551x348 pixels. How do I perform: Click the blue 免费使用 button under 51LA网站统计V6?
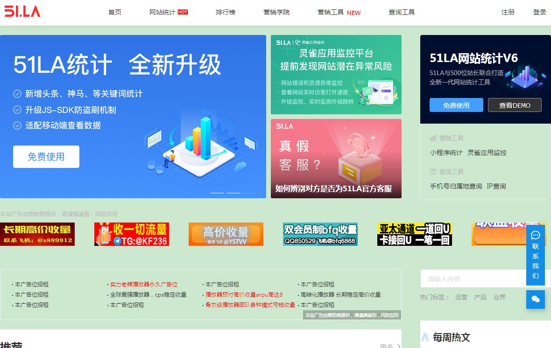[456, 105]
